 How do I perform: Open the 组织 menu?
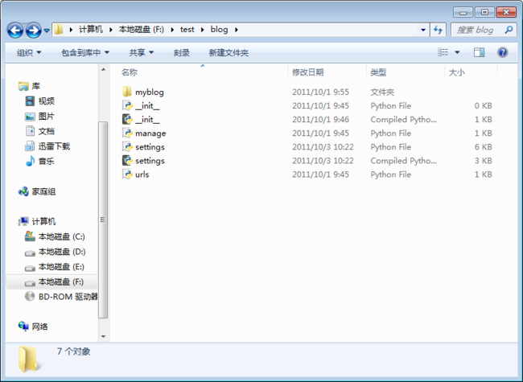[29, 52]
